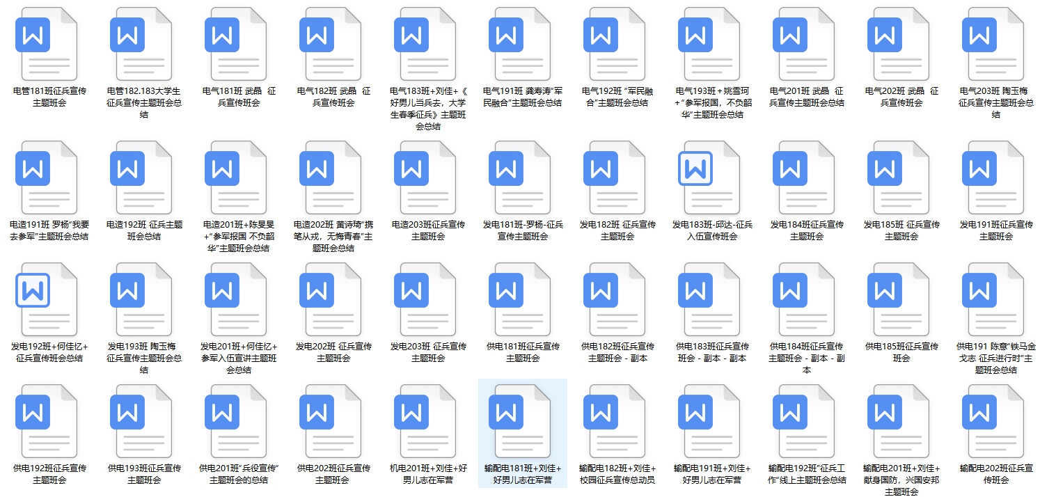Click file name 发电201班+何佳忆+参军入伍宣讲主题班会总结
This screenshot has height=497, width=1040.
[x=239, y=358]
